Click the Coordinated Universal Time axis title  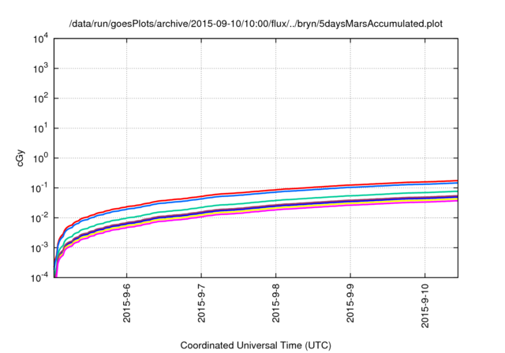pos(256,345)
